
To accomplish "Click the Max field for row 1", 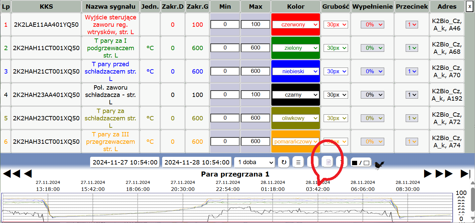I will (x=255, y=24).
